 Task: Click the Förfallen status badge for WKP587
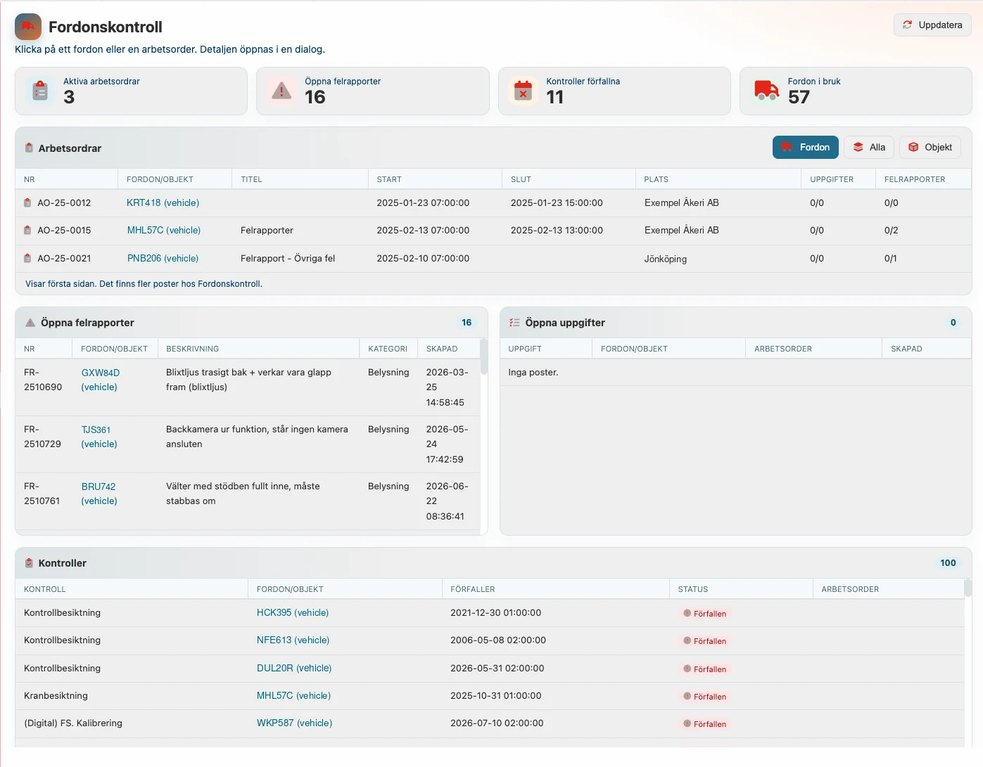(x=704, y=724)
